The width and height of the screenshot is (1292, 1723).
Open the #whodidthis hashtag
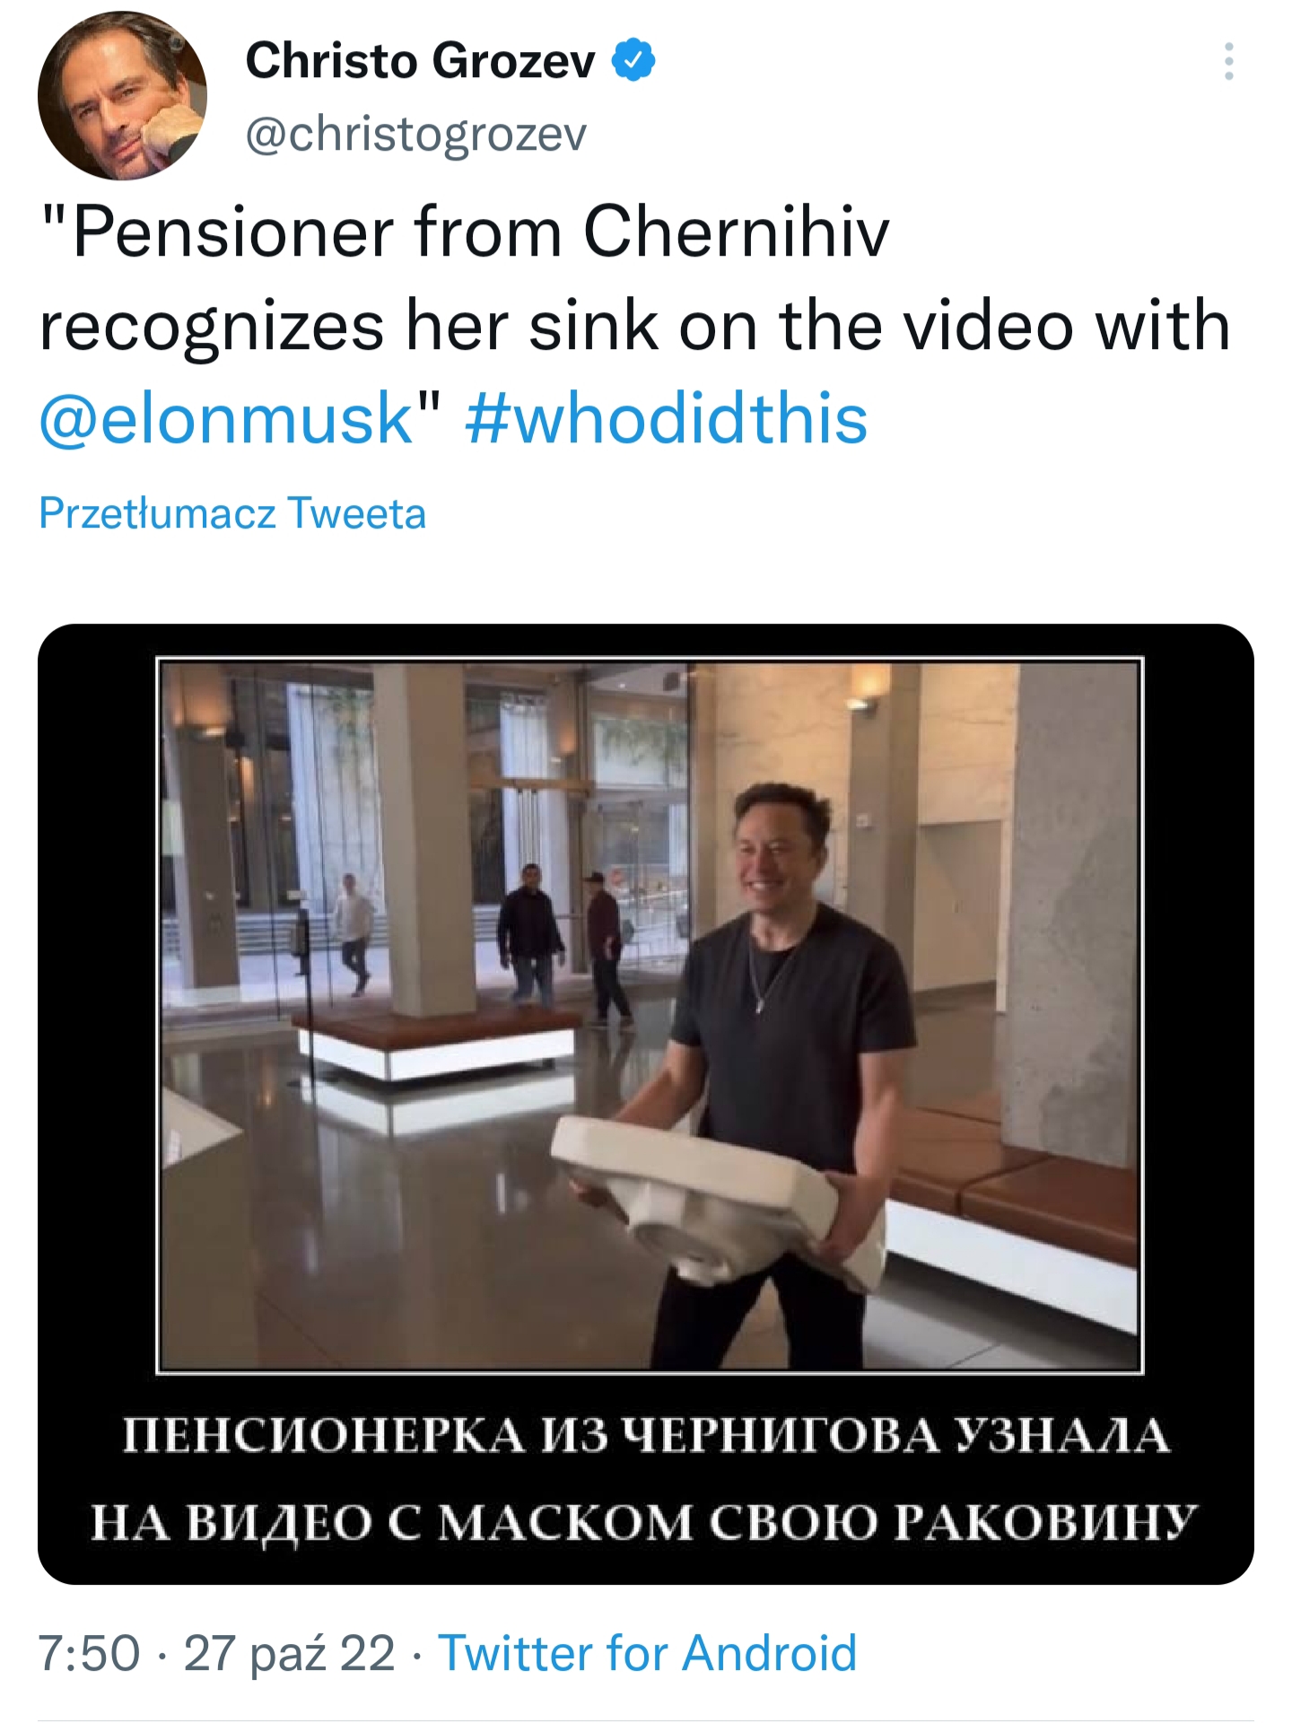click(x=667, y=417)
